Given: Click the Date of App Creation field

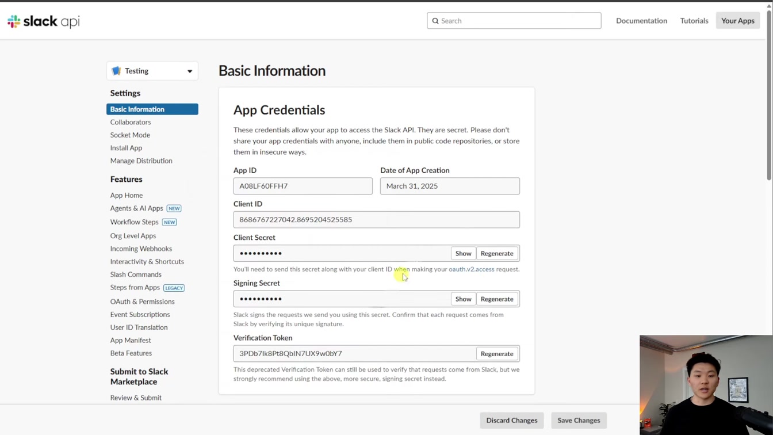Looking at the screenshot, I should (x=450, y=186).
